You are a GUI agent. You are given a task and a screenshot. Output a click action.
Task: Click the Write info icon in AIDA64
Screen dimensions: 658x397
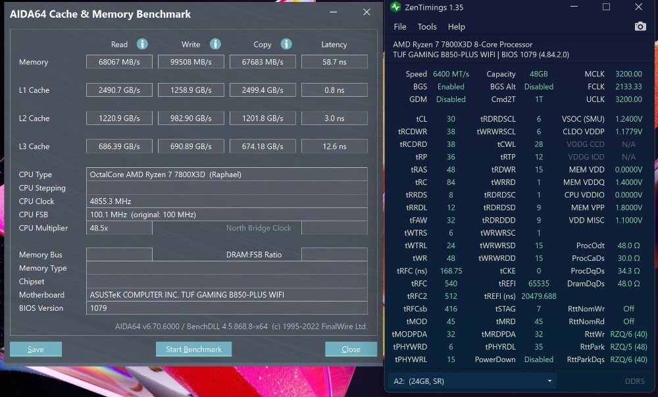pyautogui.click(x=215, y=44)
